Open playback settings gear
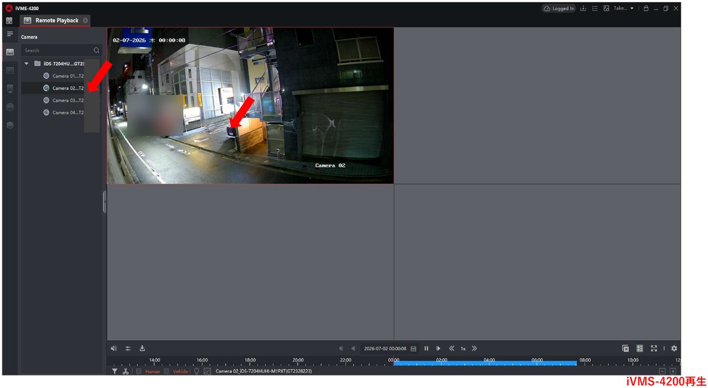The width and height of the screenshot is (708, 388). click(674, 348)
